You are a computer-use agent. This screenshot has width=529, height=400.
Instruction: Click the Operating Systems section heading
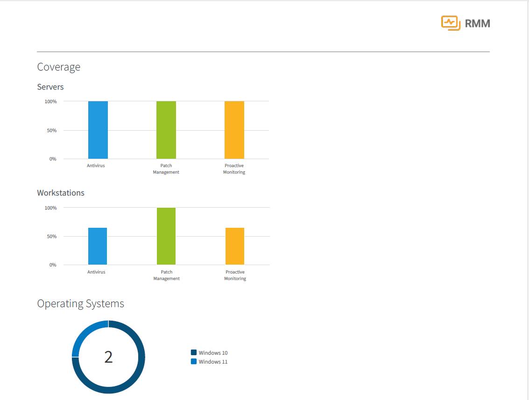point(81,304)
